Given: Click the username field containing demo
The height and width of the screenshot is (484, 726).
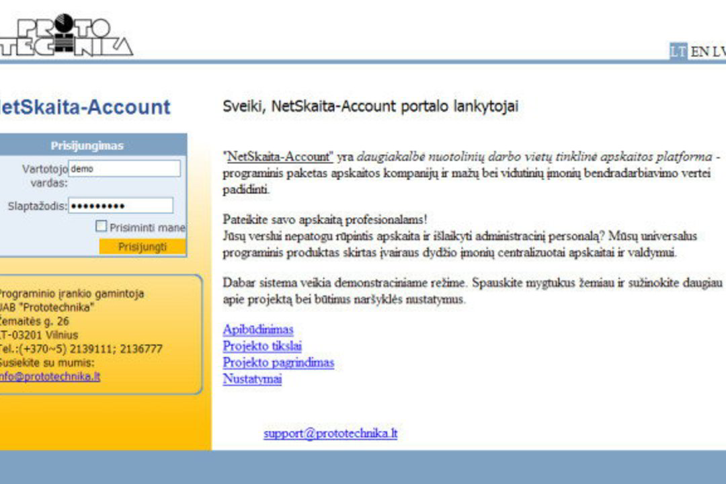Looking at the screenshot, I should 124,169.
